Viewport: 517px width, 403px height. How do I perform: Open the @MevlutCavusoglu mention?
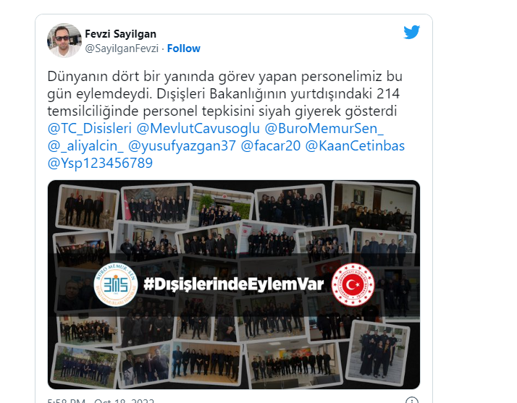[198, 129]
